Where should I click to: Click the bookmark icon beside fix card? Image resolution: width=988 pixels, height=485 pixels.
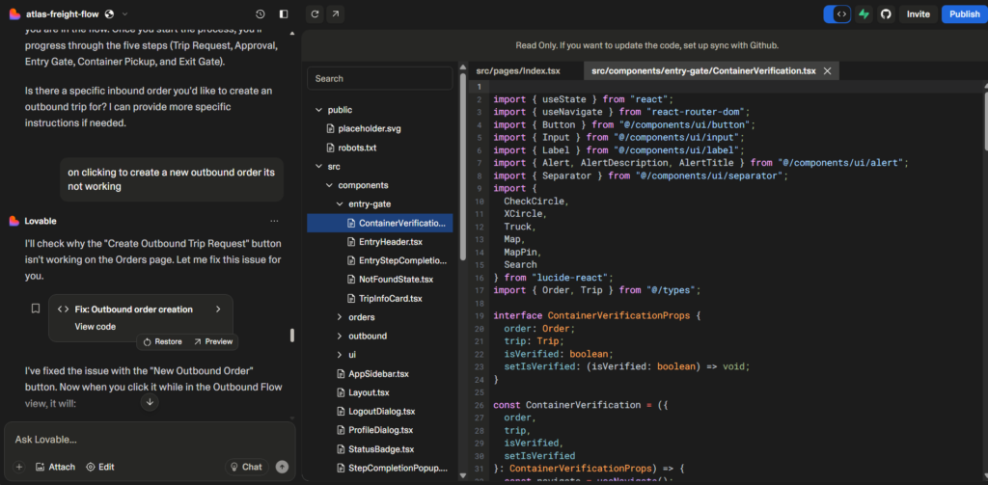[36, 308]
